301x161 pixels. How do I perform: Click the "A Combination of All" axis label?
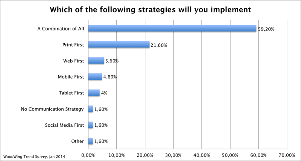click(x=61, y=28)
